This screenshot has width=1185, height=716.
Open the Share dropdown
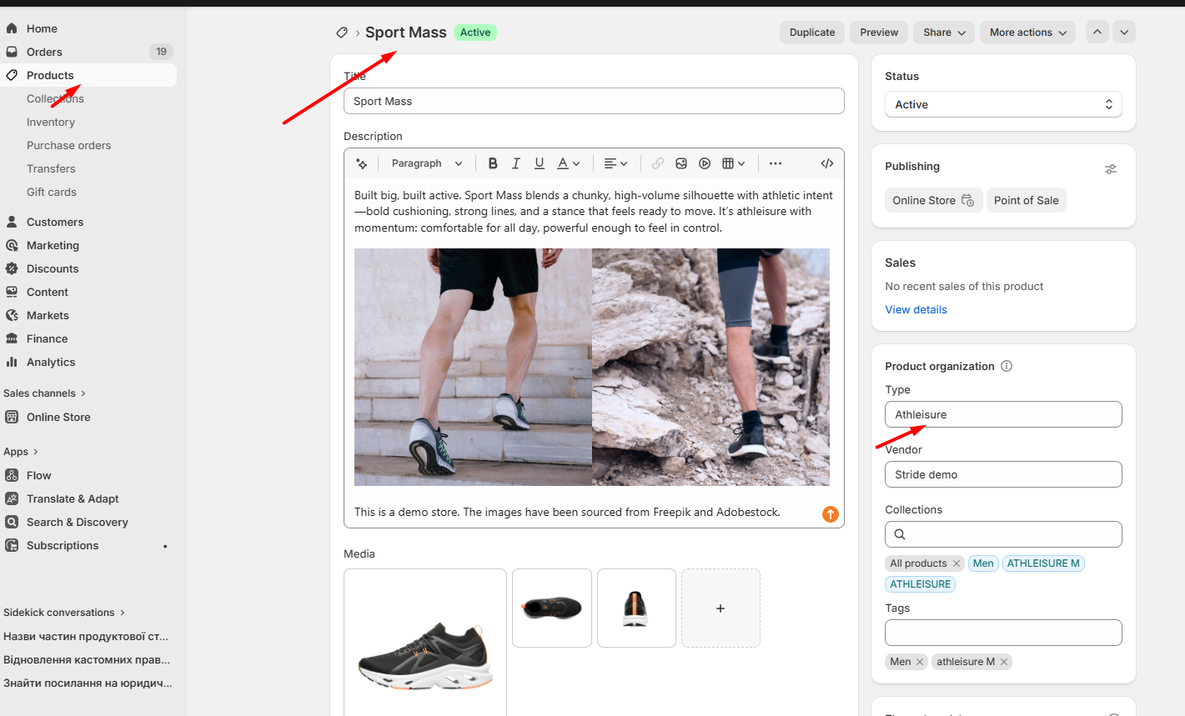tap(944, 33)
